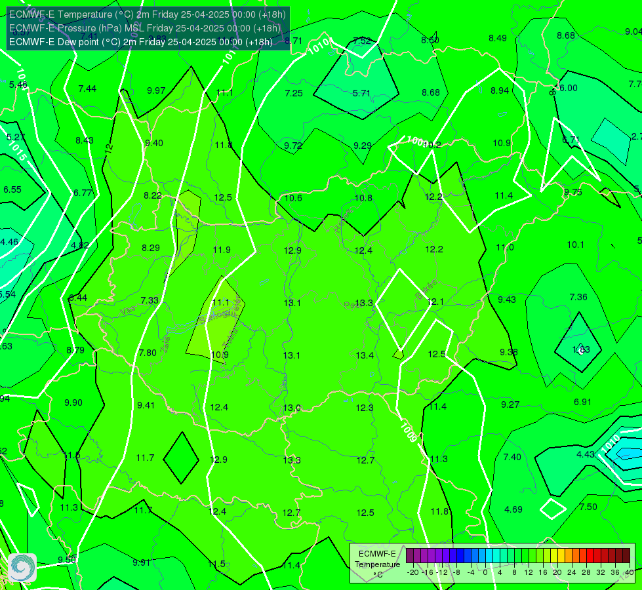Click the dark purple -20 legend swatch

pyautogui.click(x=409, y=556)
